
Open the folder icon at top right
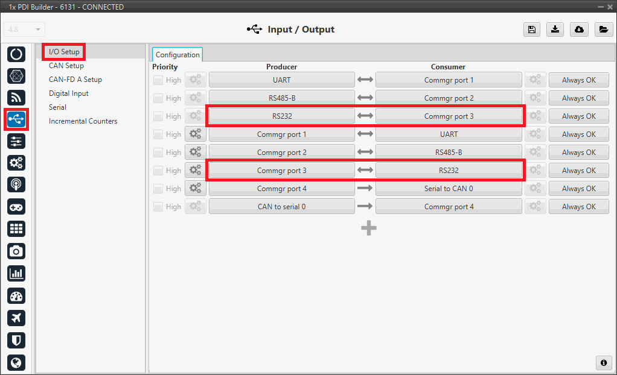603,30
